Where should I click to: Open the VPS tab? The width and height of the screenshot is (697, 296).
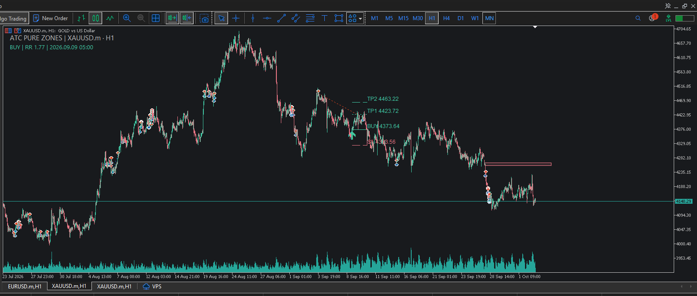coord(152,286)
